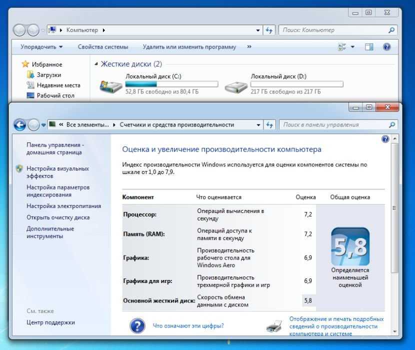Screen dimensions: 415x350
Task: Open Панель управления - домашняя страница
Action: pyautogui.click(x=55, y=148)
